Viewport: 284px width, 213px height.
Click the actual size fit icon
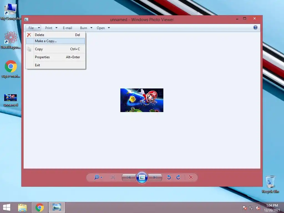[x=113, y=177]
